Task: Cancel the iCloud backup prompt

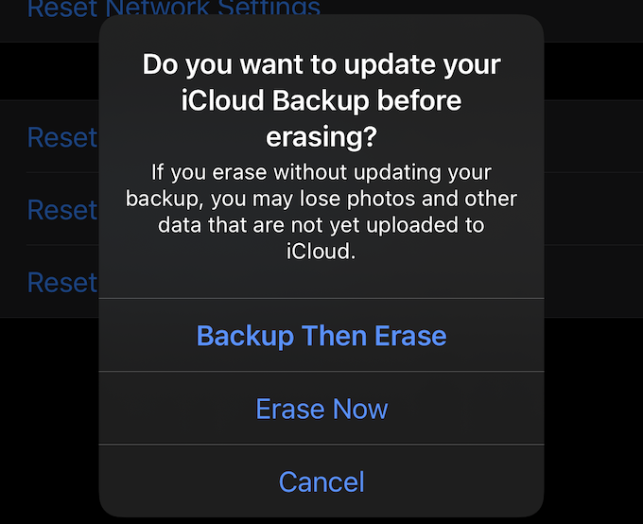Action: (321, 481)
